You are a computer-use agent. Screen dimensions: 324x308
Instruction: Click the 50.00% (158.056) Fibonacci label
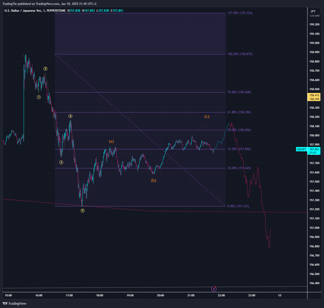[239, 130]
